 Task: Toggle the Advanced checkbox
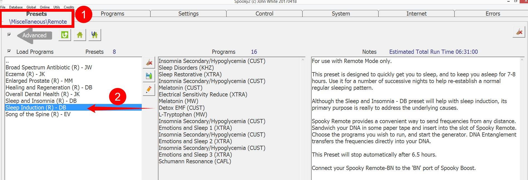9,35
